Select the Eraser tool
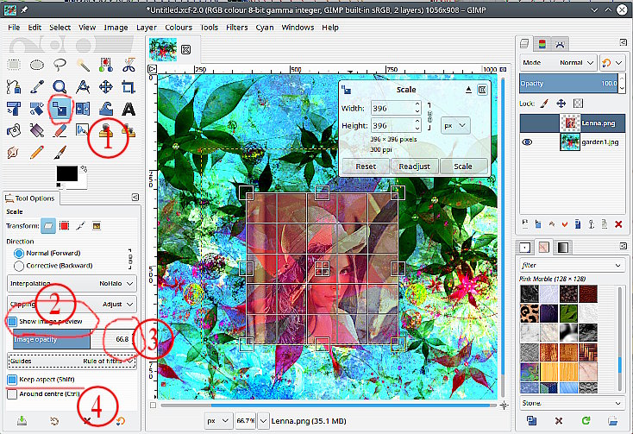 click(x=60, y=130)
